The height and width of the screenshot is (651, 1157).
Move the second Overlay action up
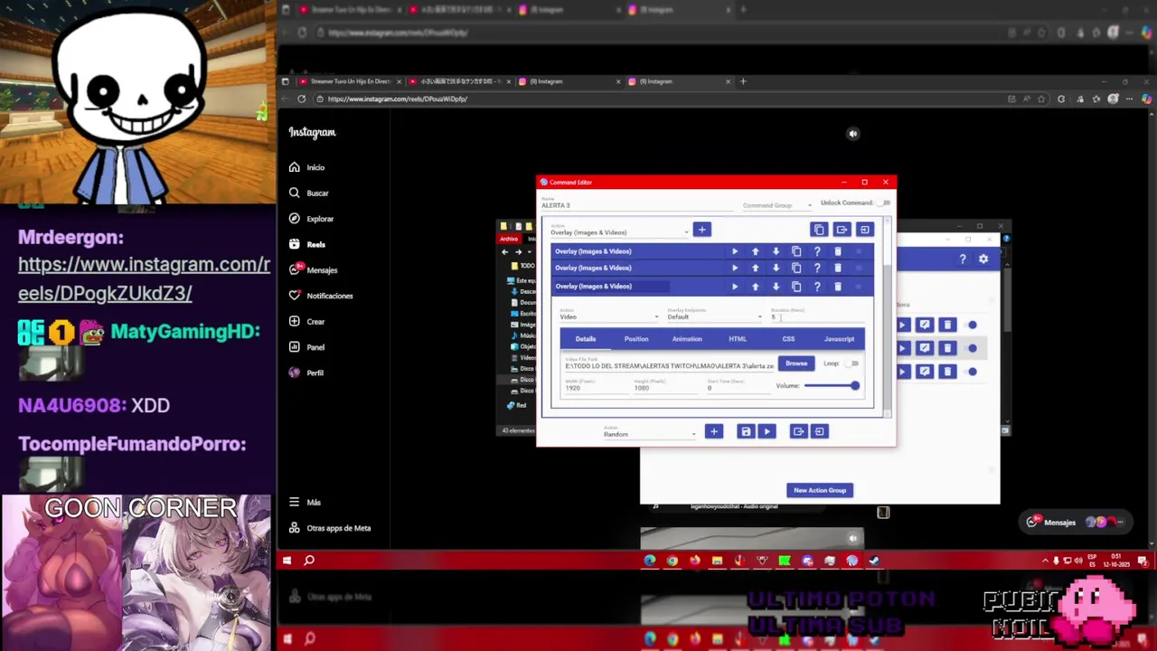[x=756, y=268]
